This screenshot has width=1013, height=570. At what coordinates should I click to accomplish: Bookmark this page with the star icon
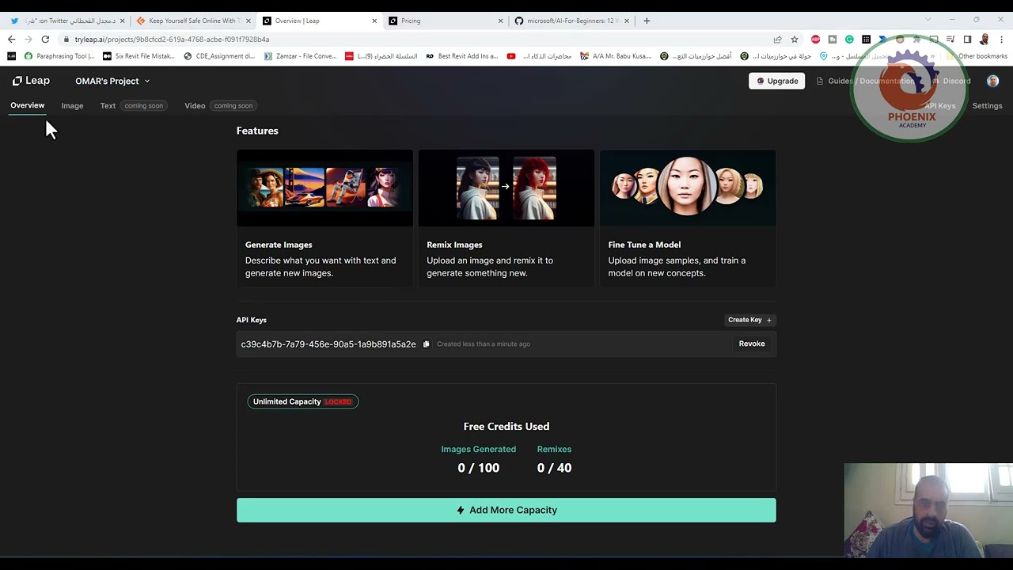tap(795, 40)
